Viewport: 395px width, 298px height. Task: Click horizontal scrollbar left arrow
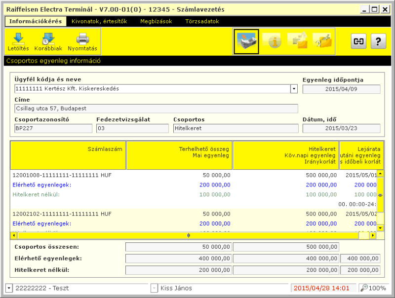tap(14, 235)
